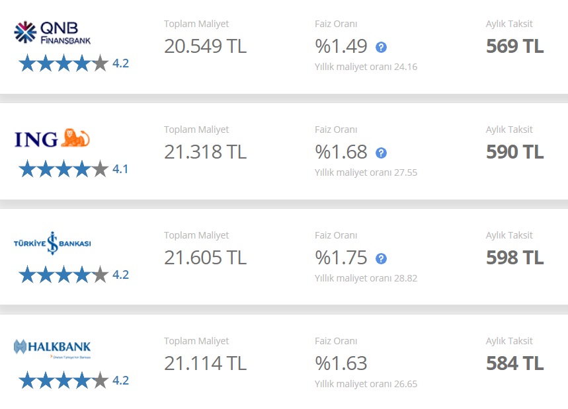The width and height of the screenshot is (568, 409).
Task: Open the ING bank logo
Action: [52, 138]
